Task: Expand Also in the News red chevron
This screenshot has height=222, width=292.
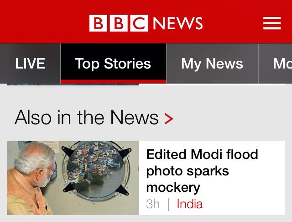Action: (x=169, y=119)
